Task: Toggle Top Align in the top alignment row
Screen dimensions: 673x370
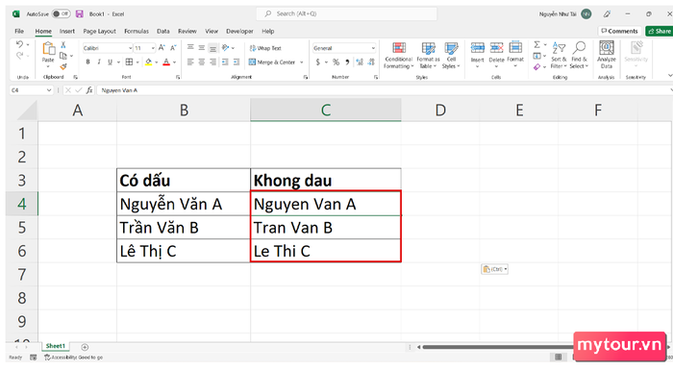Action: coord(190,48)
